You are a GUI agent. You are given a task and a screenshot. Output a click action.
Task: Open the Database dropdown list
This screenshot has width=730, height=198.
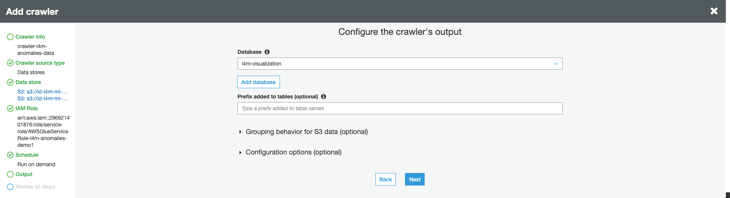click(400, 64)
